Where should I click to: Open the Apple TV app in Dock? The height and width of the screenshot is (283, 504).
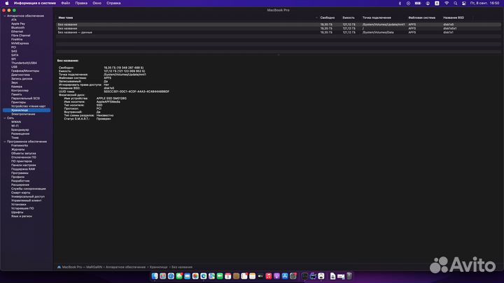[x=259, y=277]
